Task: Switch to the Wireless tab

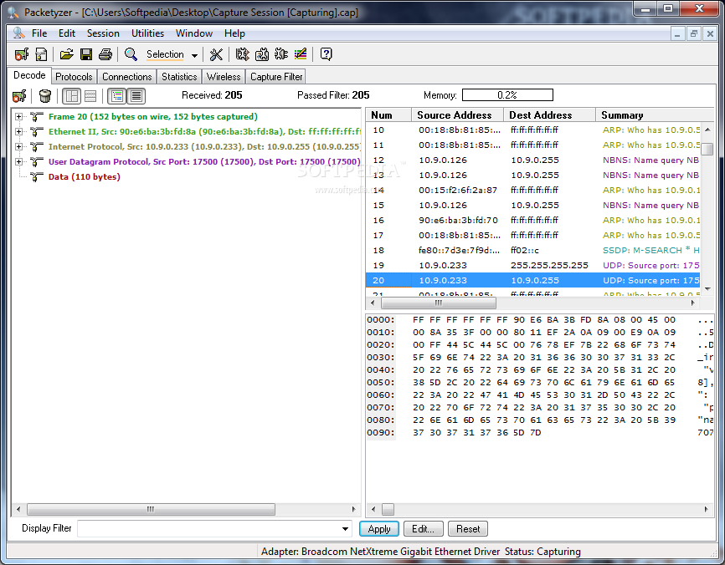Action: tap(224, 77)
